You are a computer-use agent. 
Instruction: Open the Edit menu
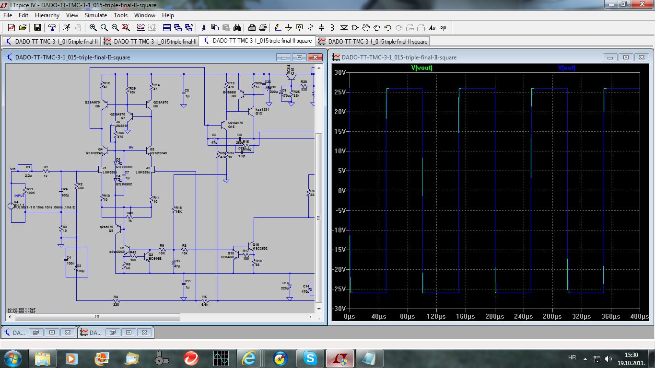[x=23, y=15]
